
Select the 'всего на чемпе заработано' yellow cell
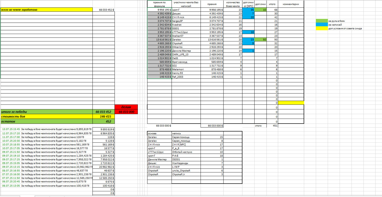47,10
